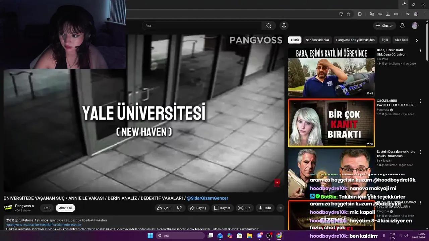Screen dimensions: 429x241
Task: Click the YouTube search input field
Action: click(x=201, y=25)
